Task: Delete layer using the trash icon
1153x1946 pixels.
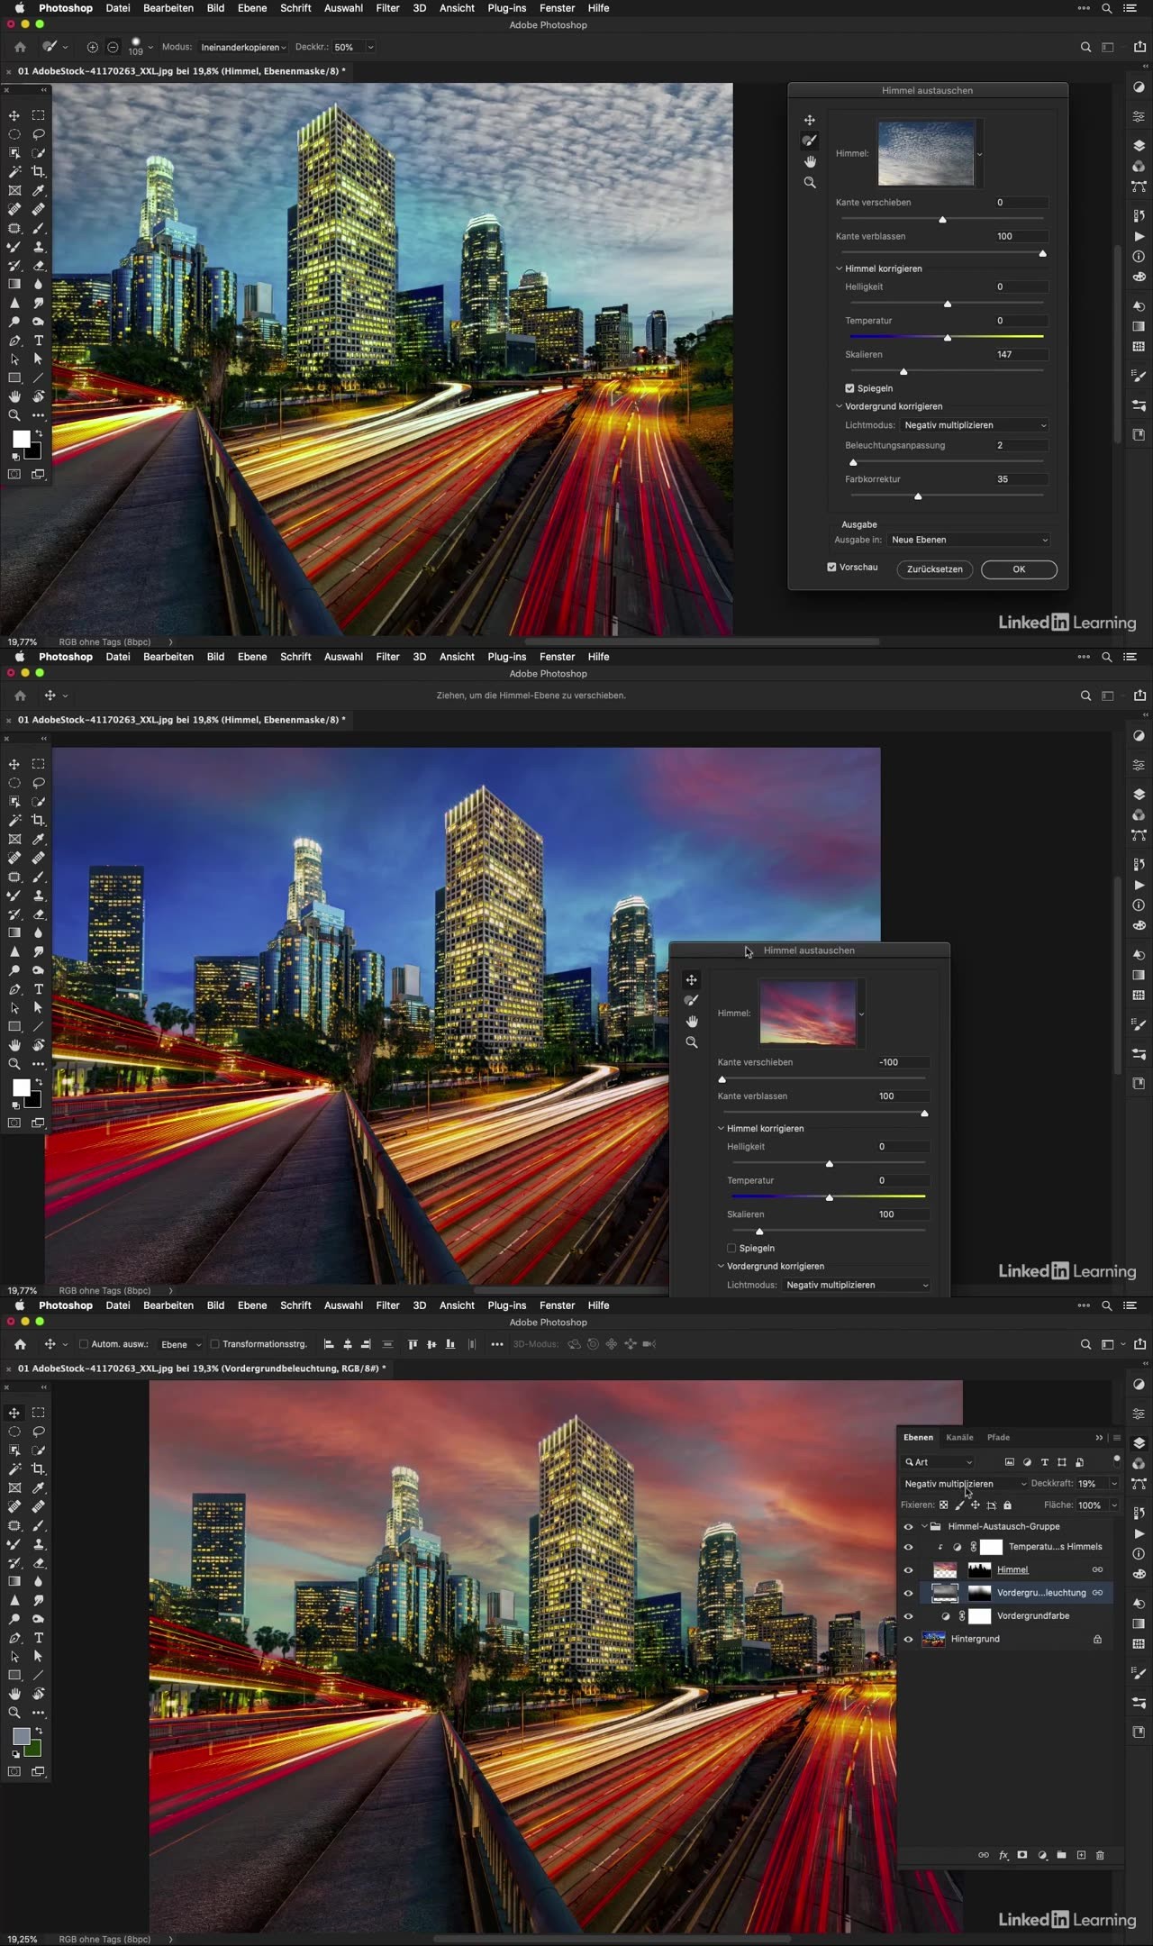Action: [1100, 1855]
